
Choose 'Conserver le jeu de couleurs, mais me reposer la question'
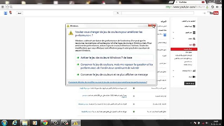point(114,66)
